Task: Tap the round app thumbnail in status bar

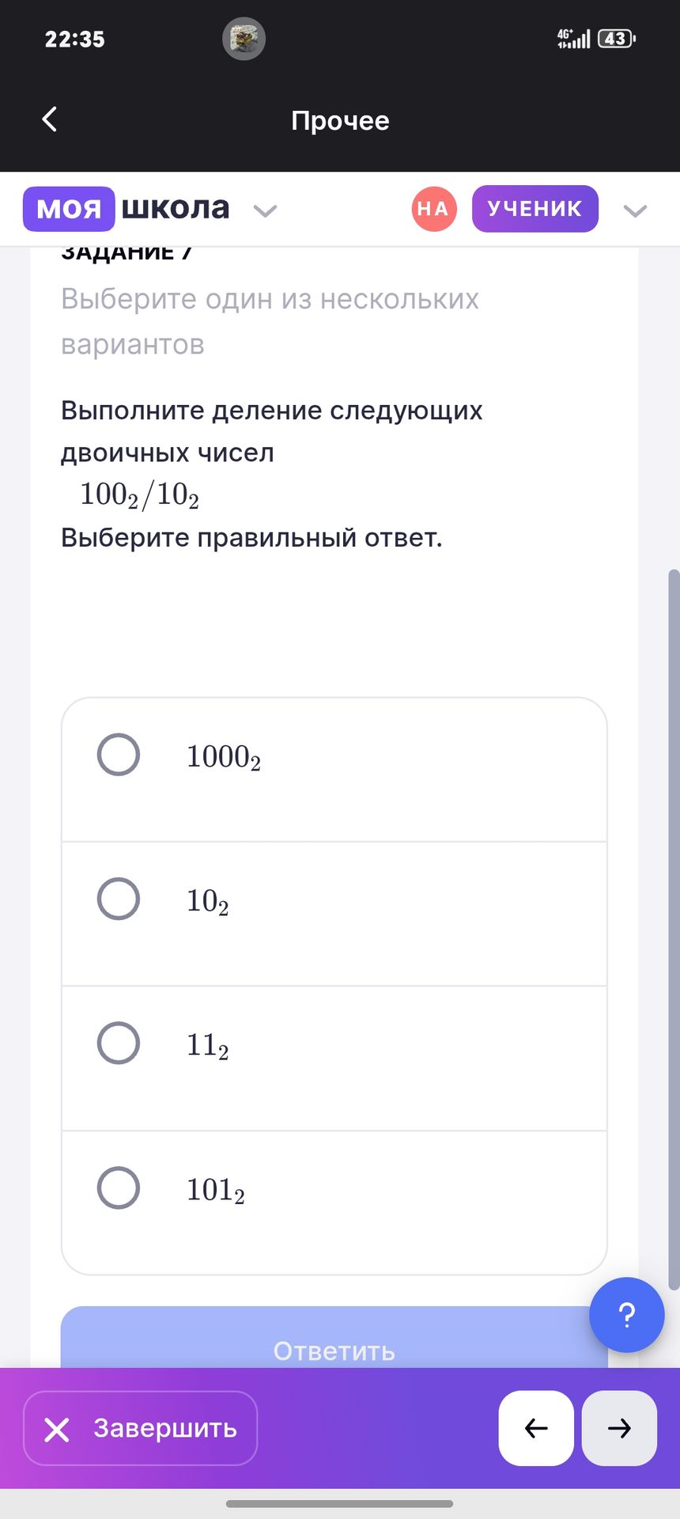Action: coord(244,39)
